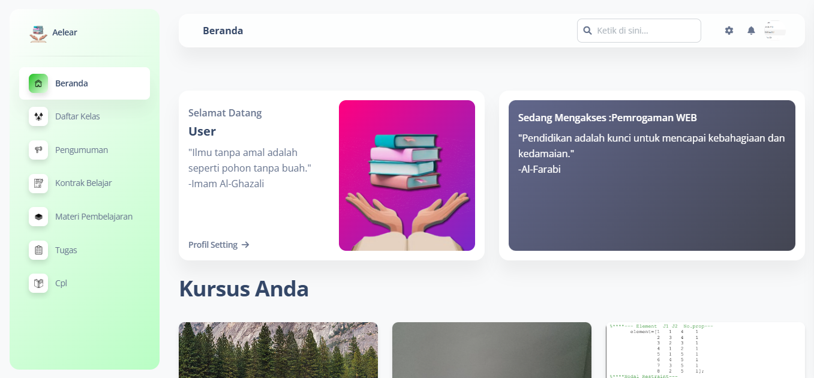Viewport: 814px width, 378px height.
Task: Open Daftar Kelas icon in sidebar
Action: click(x=38, y=116)
